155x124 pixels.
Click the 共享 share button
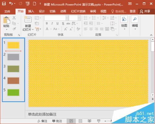[145, 11]
